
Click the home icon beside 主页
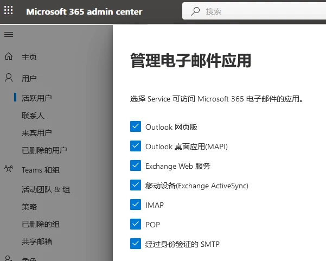point(9,56)
